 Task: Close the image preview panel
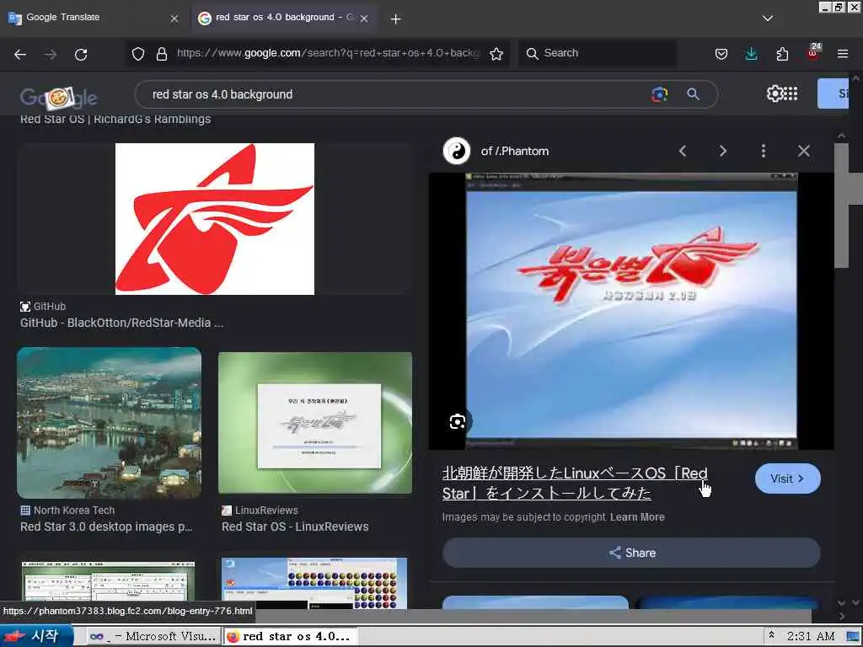click(803, 151)
